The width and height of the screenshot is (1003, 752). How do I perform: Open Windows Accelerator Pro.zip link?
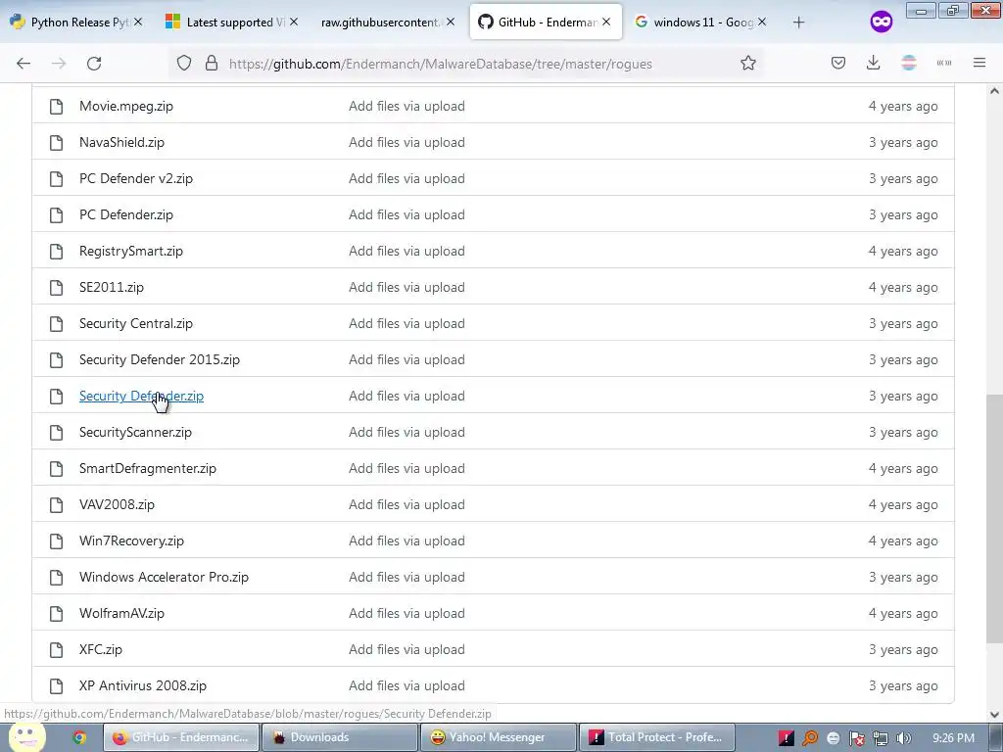164,577
